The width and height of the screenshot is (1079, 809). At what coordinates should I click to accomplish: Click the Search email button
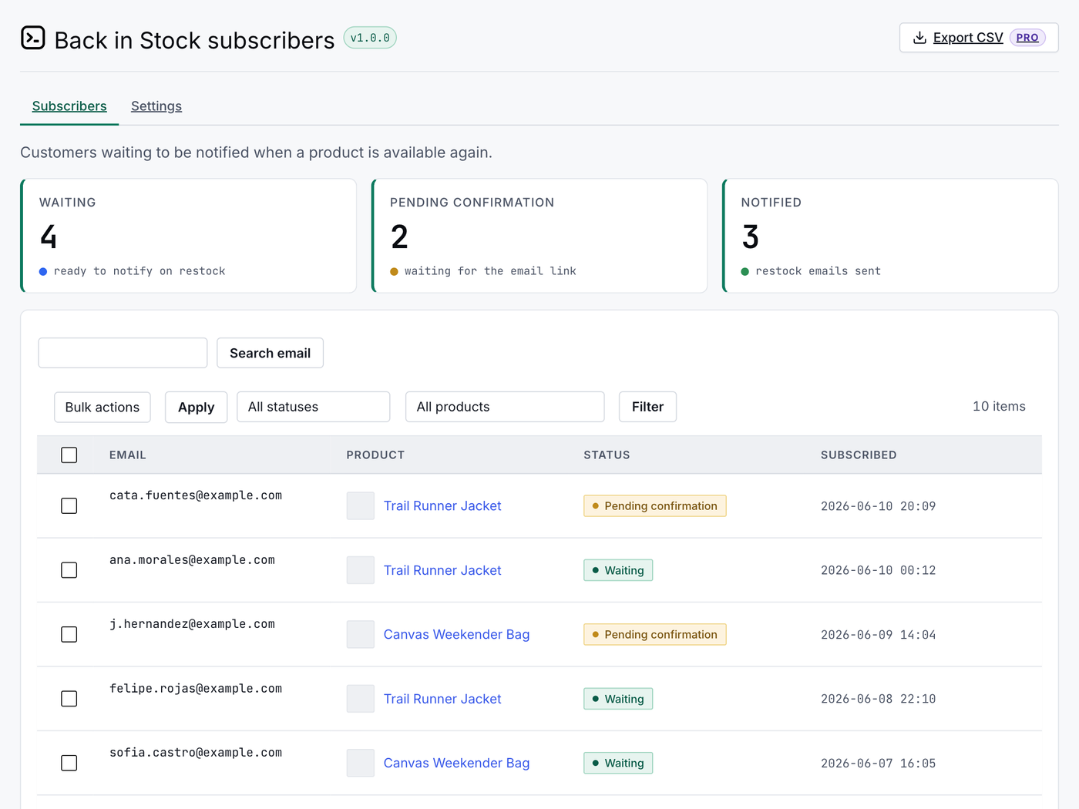point(270,353)
